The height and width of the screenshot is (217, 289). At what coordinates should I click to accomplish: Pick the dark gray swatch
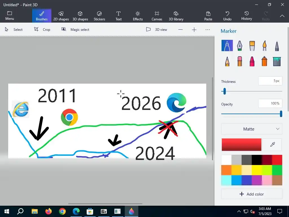pos(247,160)
